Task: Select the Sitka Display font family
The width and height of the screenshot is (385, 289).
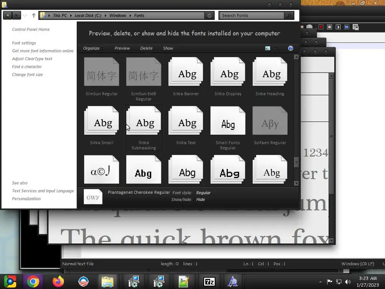Action: click(228, 77)
